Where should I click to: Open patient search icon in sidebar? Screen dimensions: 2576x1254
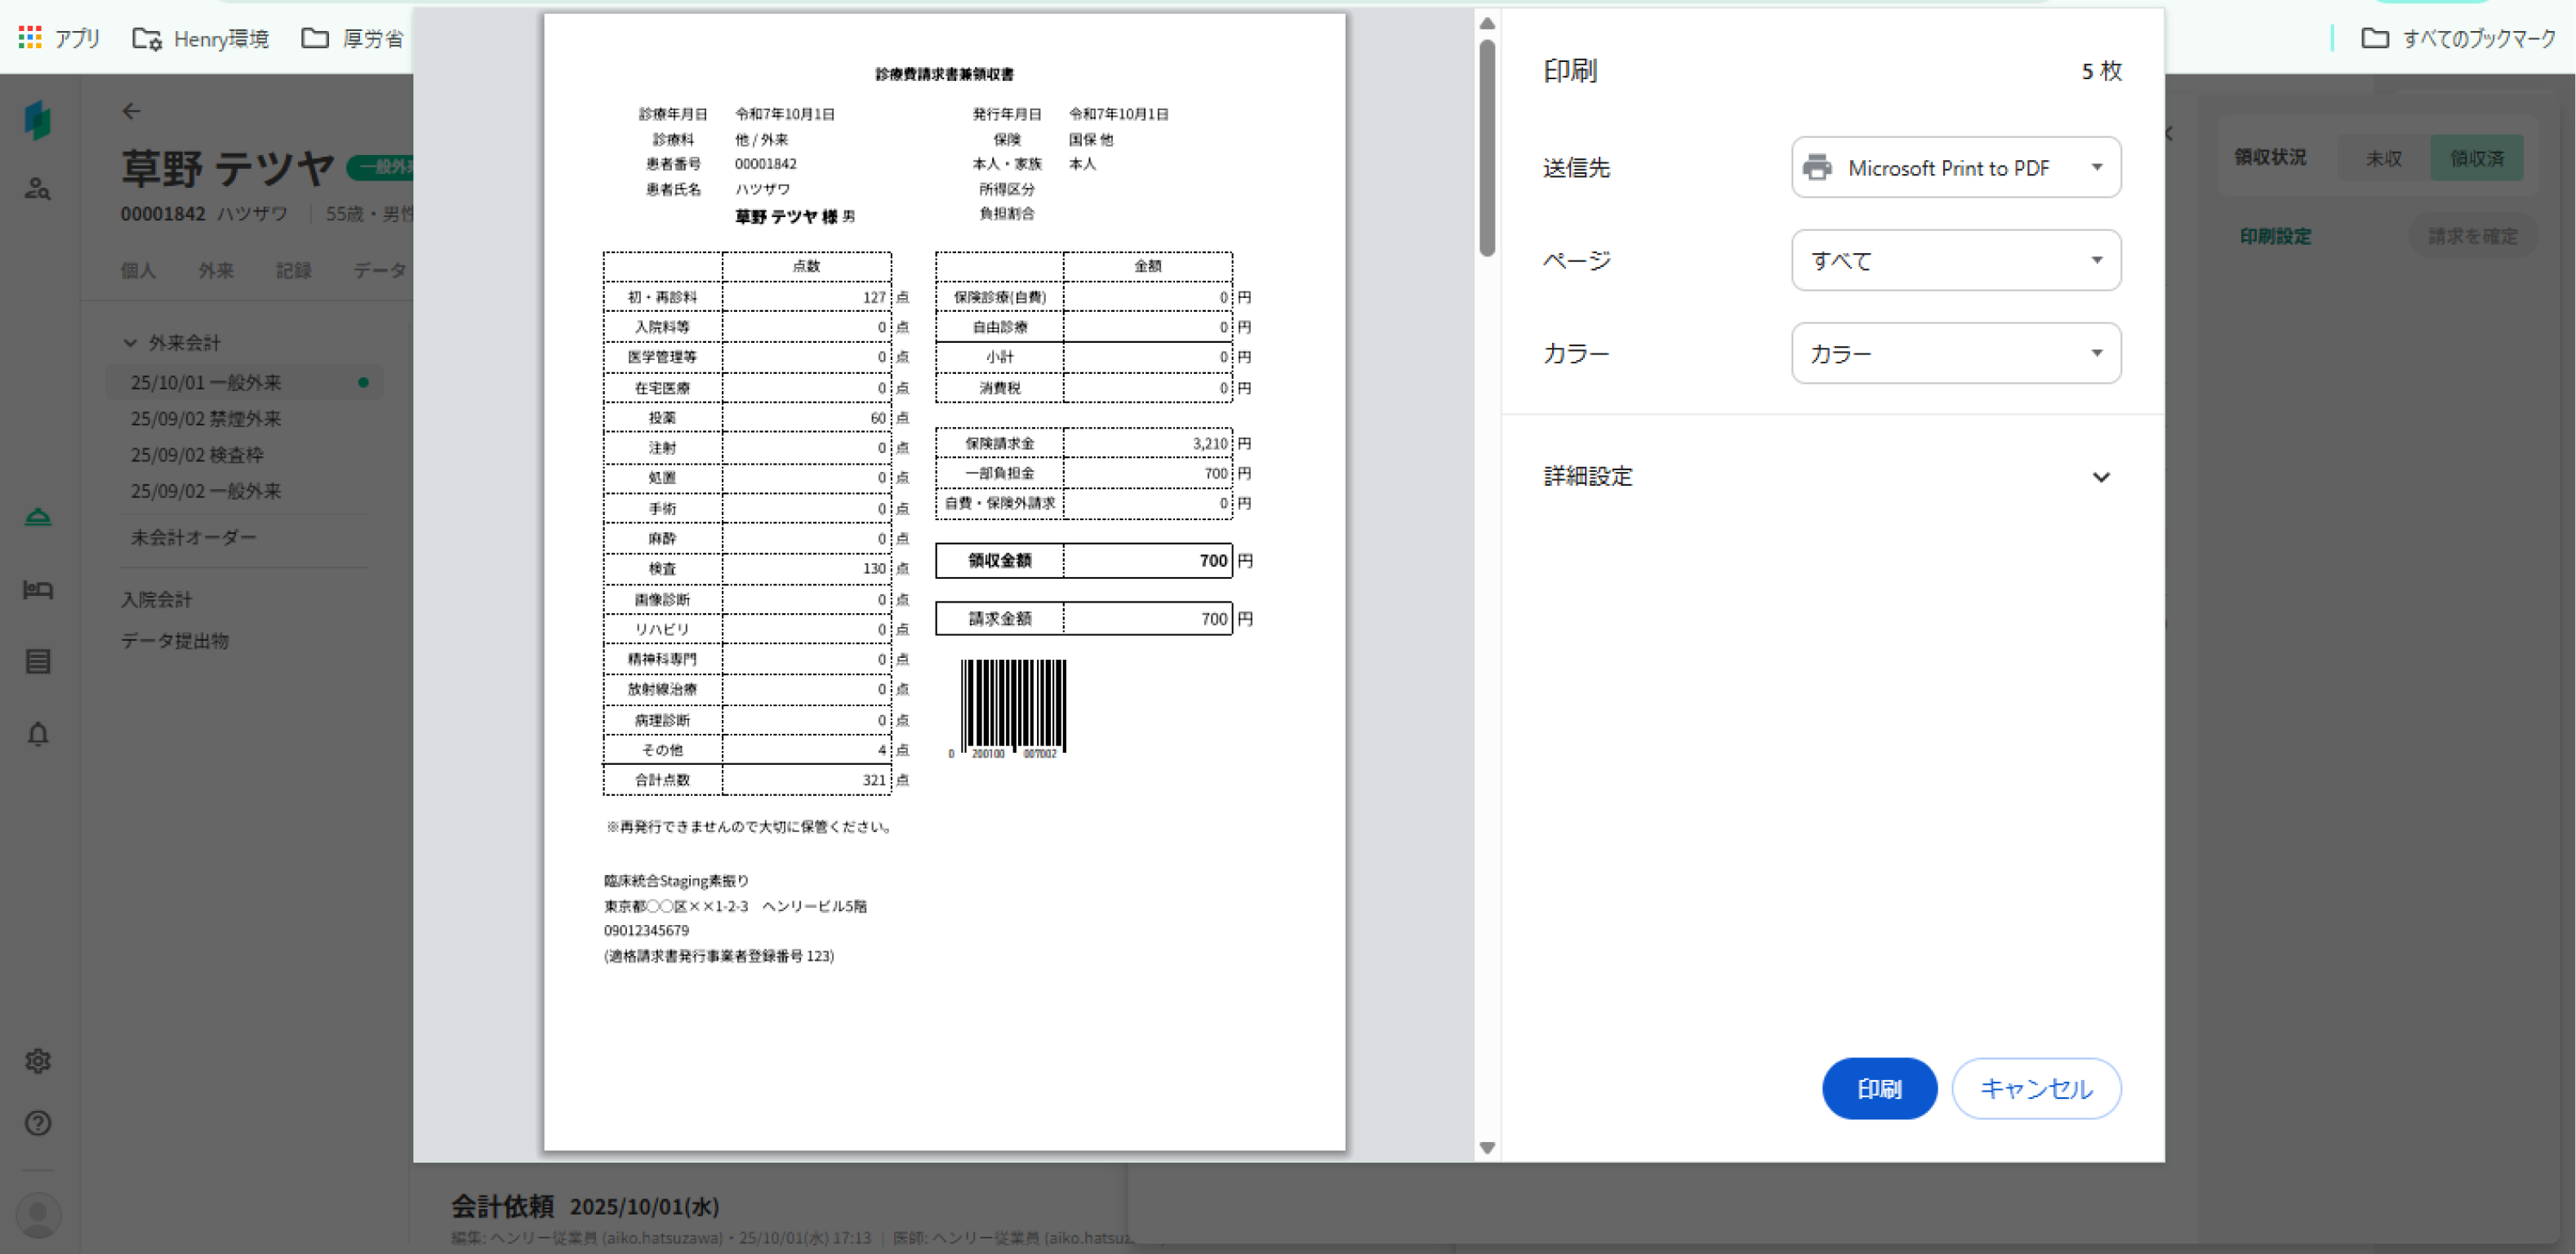coord(38,188)
